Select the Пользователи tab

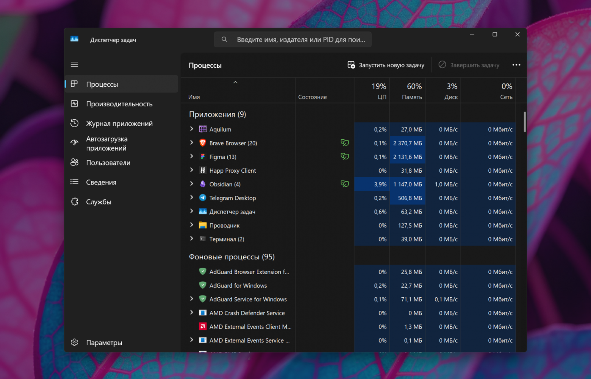coord(121,162)
